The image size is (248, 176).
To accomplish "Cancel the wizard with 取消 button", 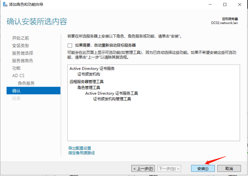I will tap(229, 169).
